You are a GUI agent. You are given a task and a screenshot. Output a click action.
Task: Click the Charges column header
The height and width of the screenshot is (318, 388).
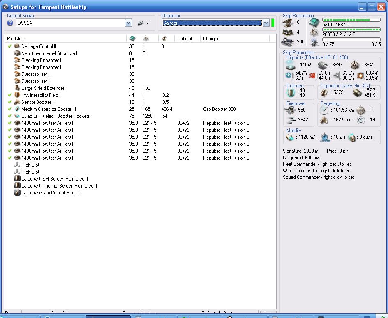211,39
